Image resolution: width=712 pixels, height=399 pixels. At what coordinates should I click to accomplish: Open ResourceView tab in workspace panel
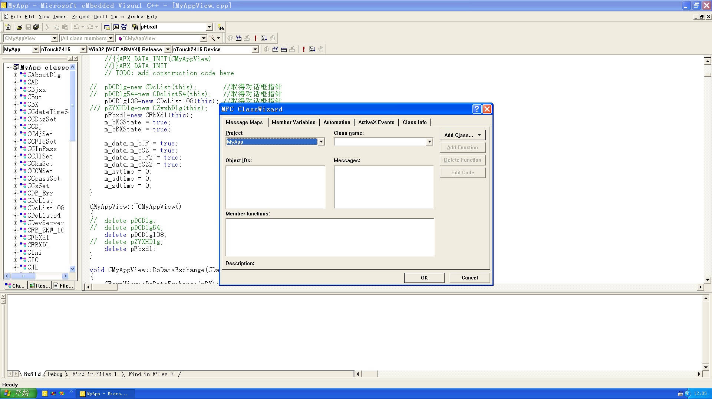point(40,286)
